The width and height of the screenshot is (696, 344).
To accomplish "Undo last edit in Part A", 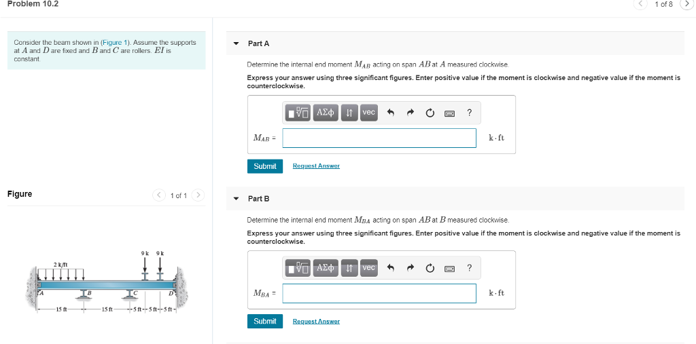I will coord(391,113).
